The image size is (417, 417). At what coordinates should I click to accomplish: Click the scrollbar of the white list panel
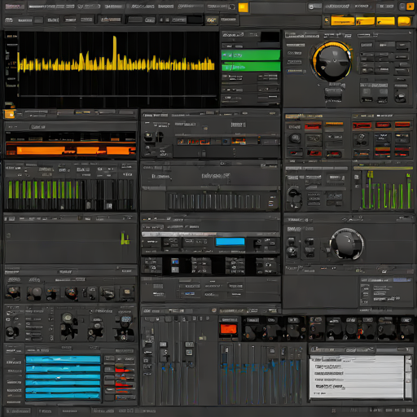(408, 377)
